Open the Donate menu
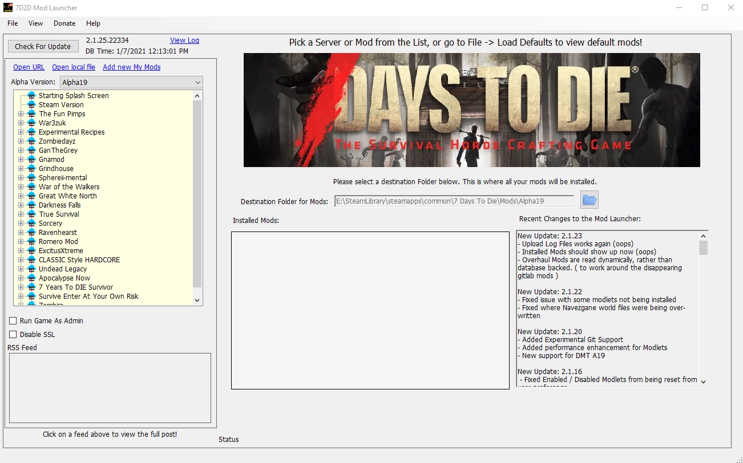 point(64,23)
